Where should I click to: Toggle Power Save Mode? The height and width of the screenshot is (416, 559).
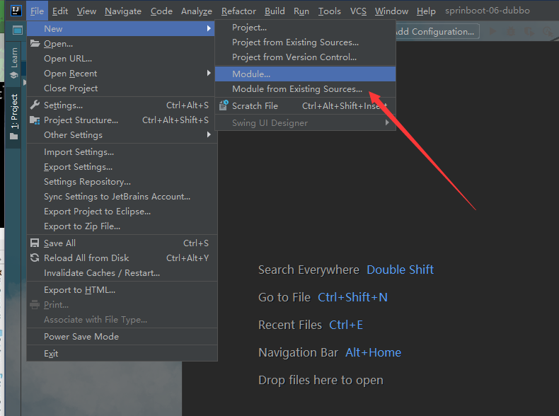click(81, 337)
